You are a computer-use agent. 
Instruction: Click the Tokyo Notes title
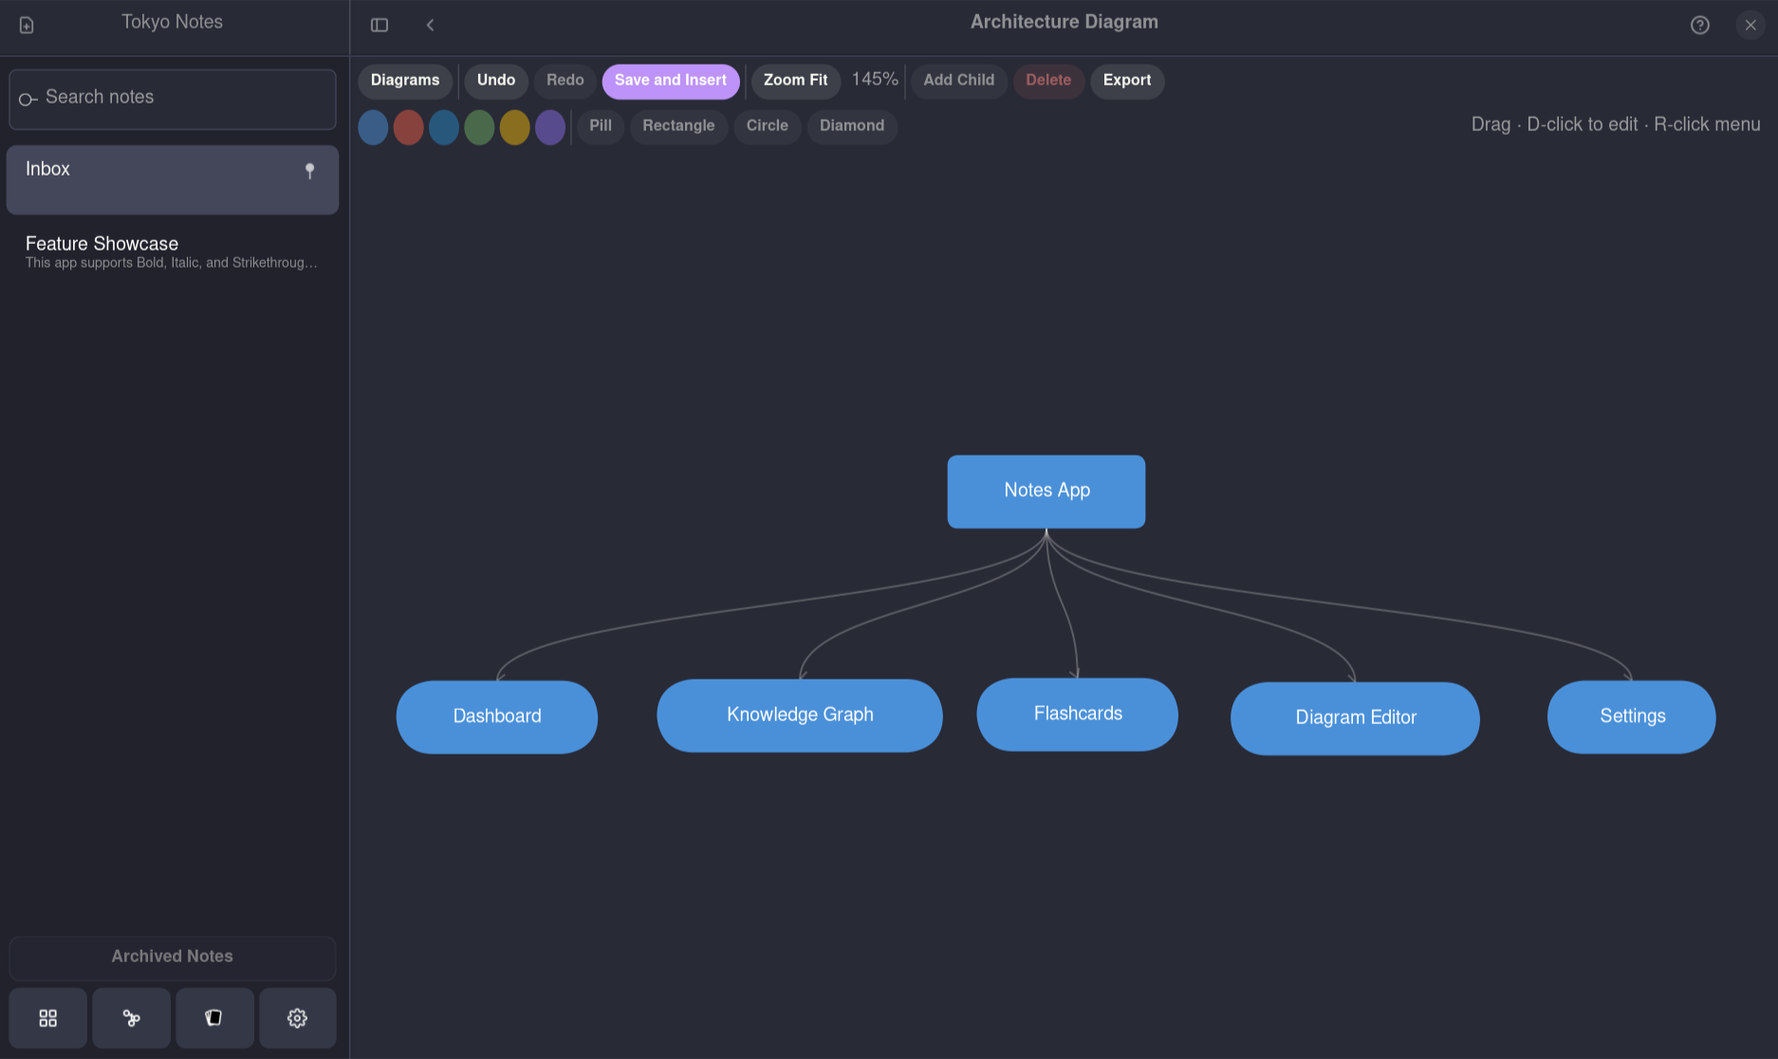(172, 22)
